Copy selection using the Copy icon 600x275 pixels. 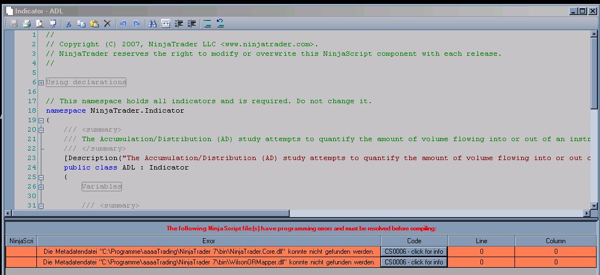click(x=82, y=23)
